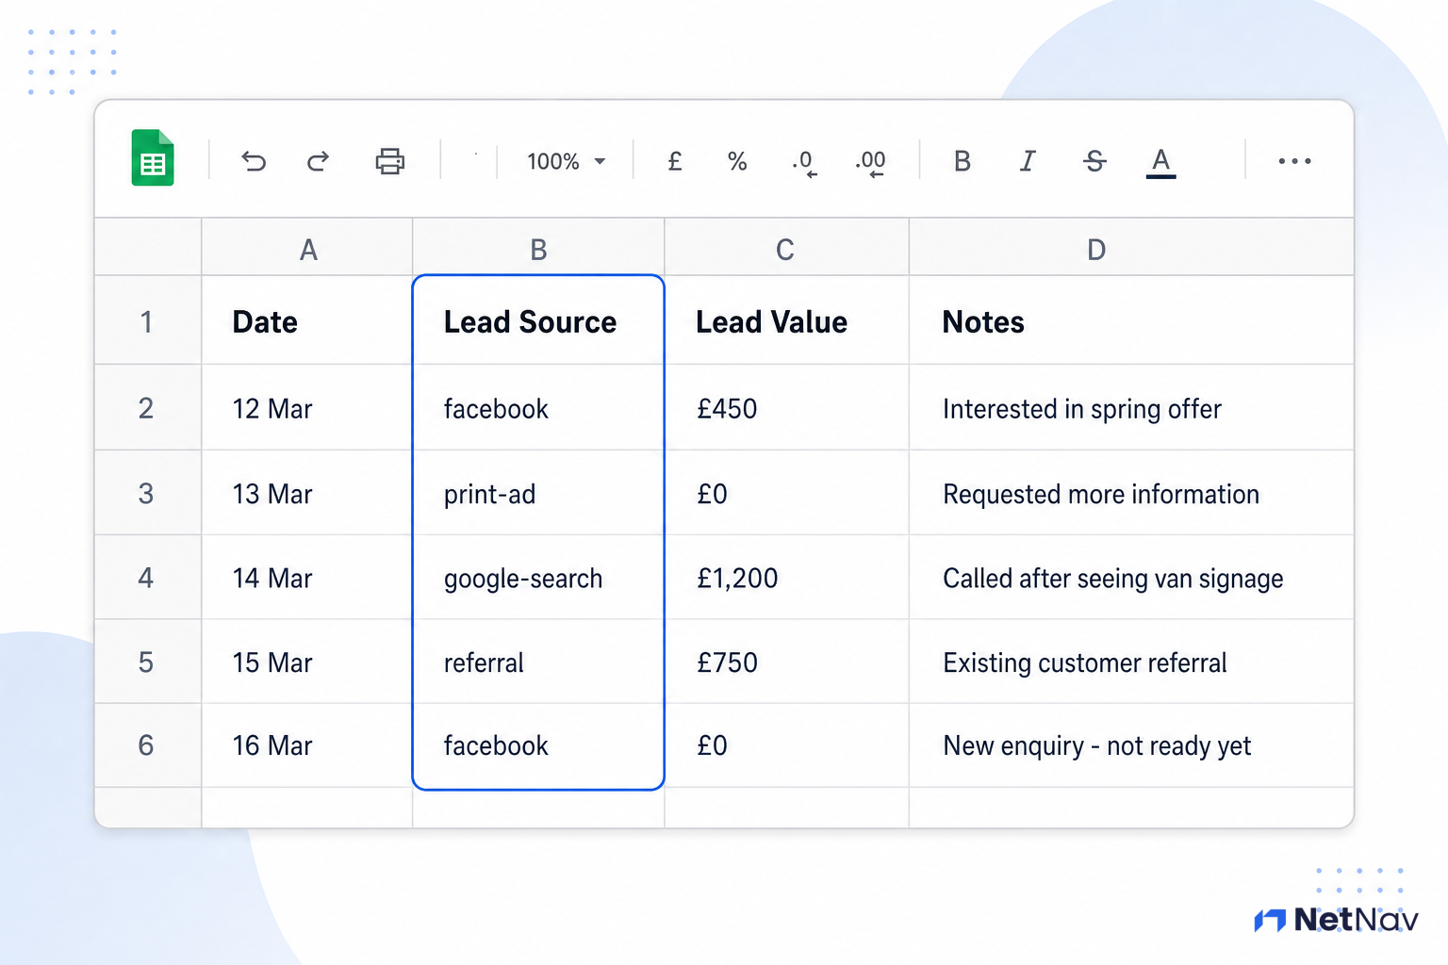Select the Date header cell
The image size is (1448, 965).
tap(307, 320)
